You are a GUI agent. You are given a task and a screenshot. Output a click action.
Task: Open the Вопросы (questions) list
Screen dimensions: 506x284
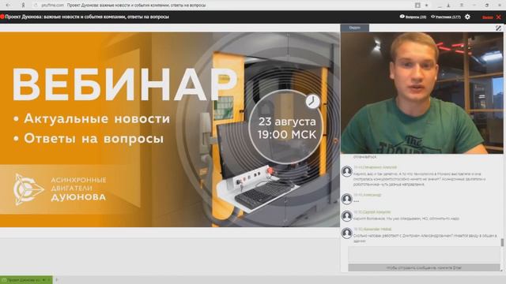pos(413,17)
